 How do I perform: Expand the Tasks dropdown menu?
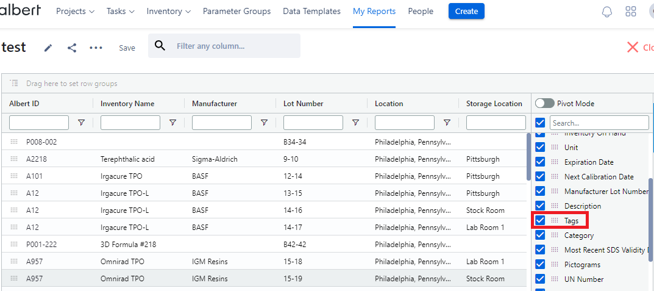(x=120, y=11)
